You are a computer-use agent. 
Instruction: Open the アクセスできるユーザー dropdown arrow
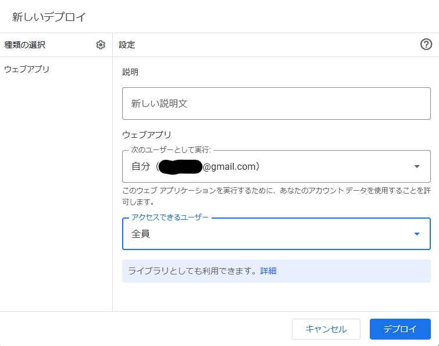click(416, 234)
